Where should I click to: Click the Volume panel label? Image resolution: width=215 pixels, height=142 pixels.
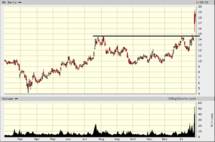click(x=8, y=99)
